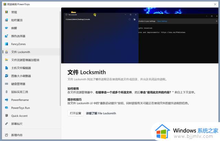The width and height of the screenshot is (220, 141).
Task: Open 键盘管理器 page
Action: point(18,84)
